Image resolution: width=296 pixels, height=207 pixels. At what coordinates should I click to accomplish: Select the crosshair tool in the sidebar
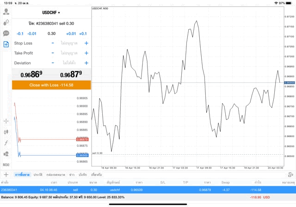click(6, 121)
